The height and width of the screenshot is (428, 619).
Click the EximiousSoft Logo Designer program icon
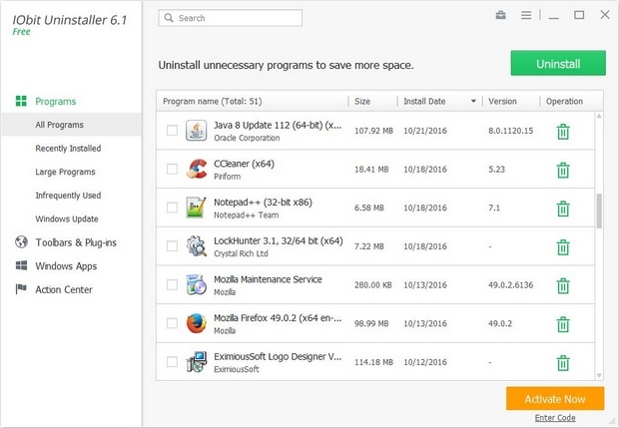197,362
